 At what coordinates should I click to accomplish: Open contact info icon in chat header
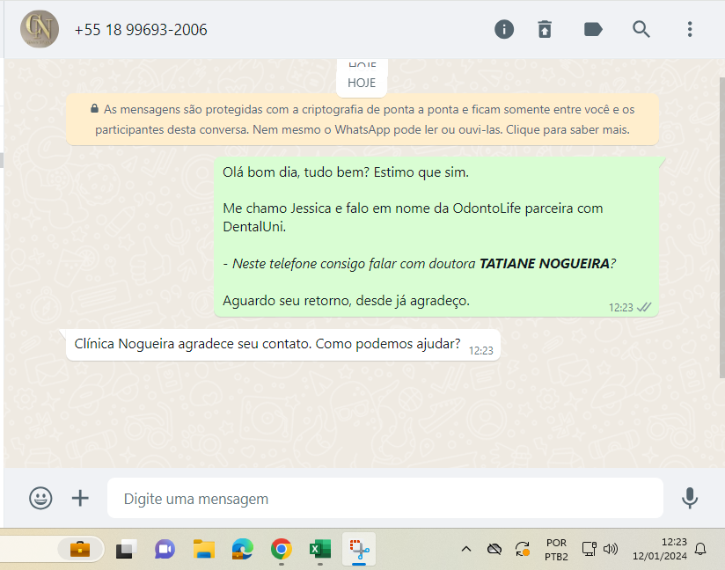(504, 30)
